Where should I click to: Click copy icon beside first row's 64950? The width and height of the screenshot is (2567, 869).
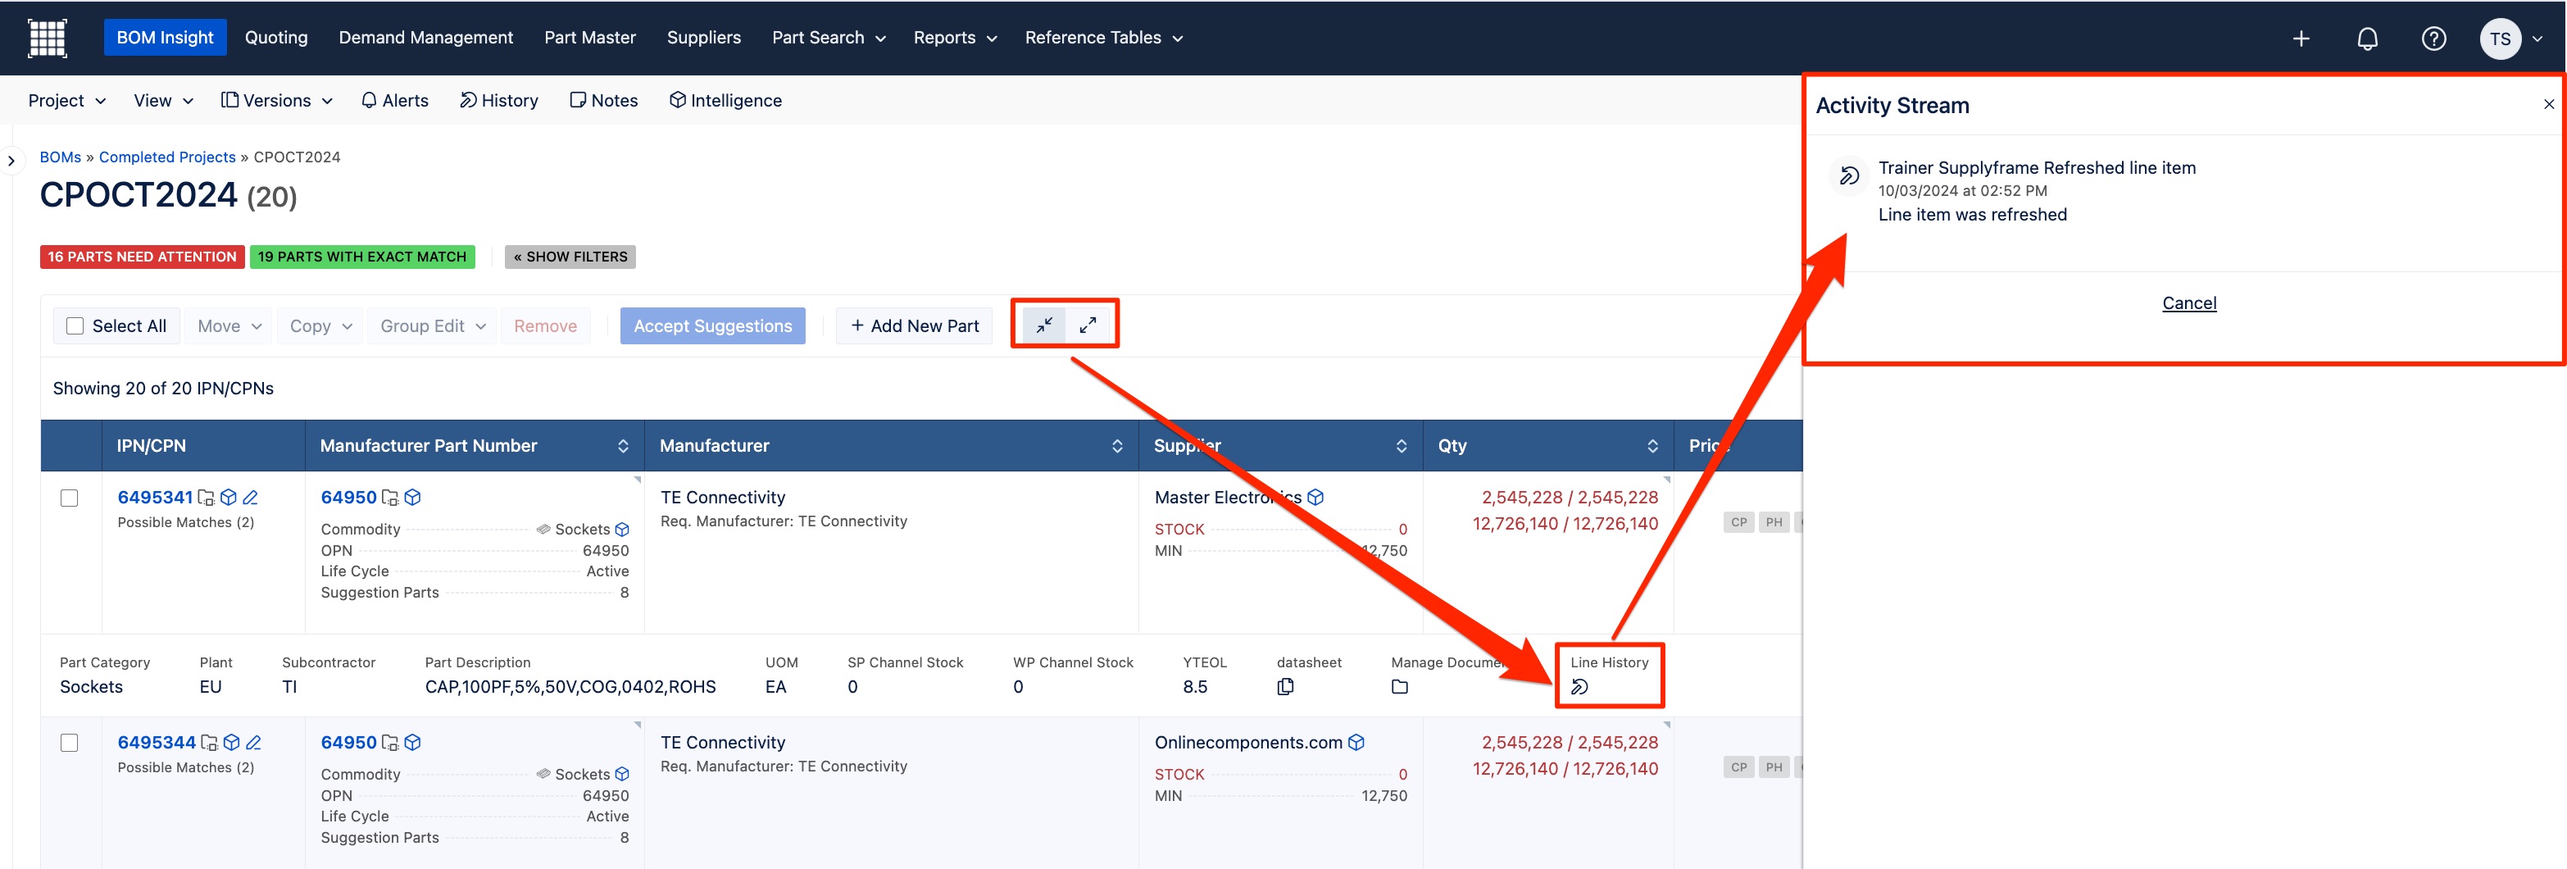(x=389, y=498)
